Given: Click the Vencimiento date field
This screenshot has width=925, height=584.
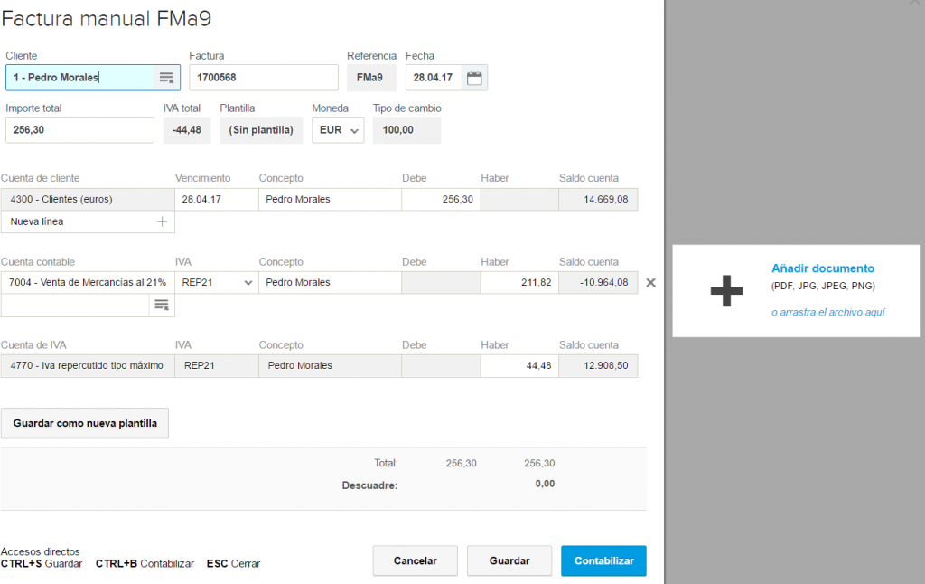Looking at the screenshot, I should [216, 199].
